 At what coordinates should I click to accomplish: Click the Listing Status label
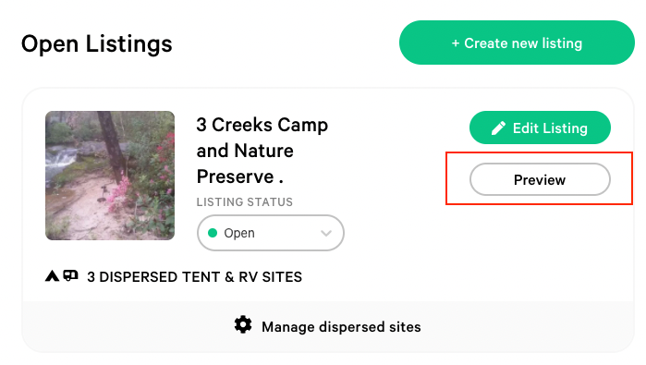245,202
